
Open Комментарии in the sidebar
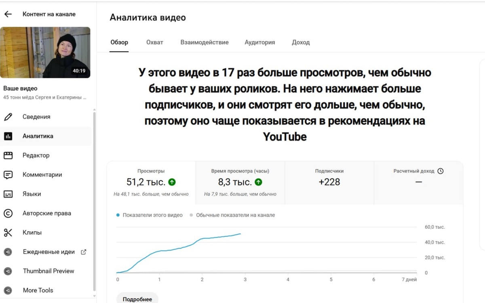tap(46, 175)
